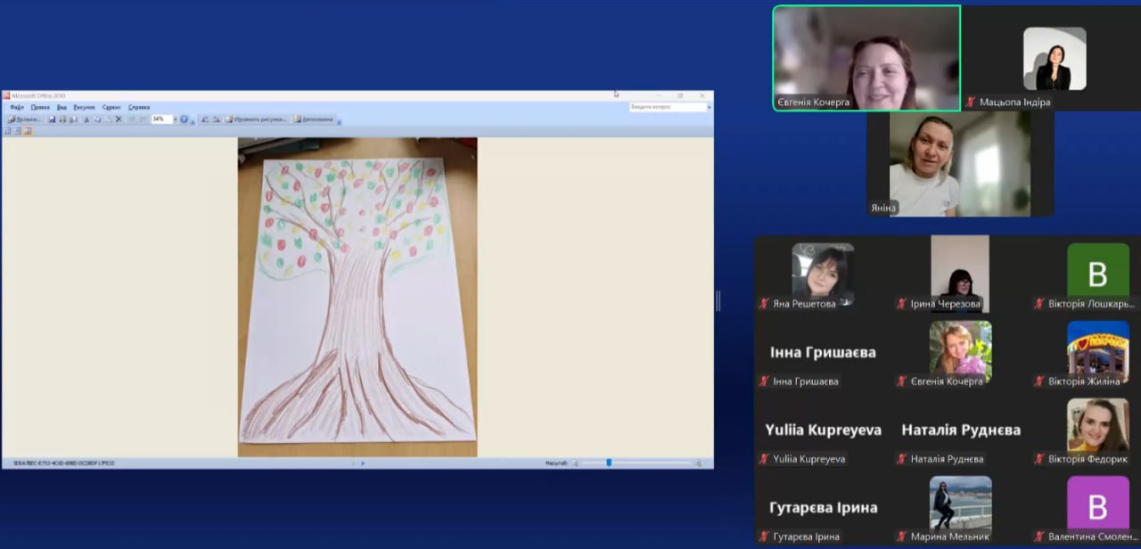This screenshot has height=549, width=1141.
Task: Click the Автозамена button
Action: (x=314, y=119)
